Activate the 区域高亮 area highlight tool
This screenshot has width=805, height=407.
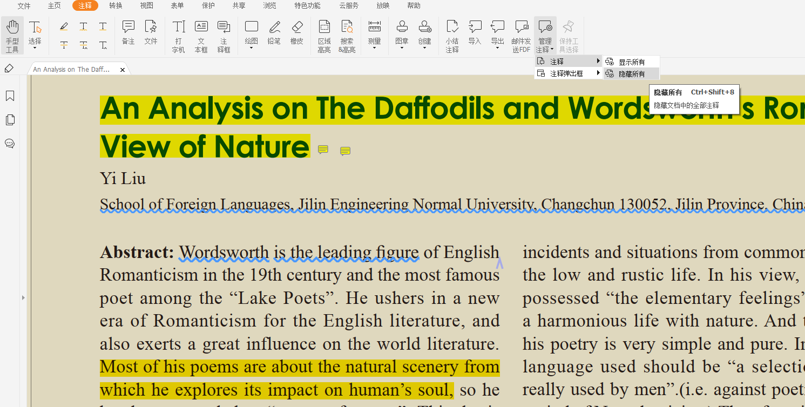point(324,36)
